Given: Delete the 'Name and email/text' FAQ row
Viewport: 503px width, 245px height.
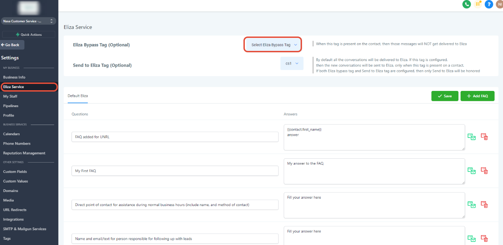Looking at the screenshot, I should click(484, 239).
